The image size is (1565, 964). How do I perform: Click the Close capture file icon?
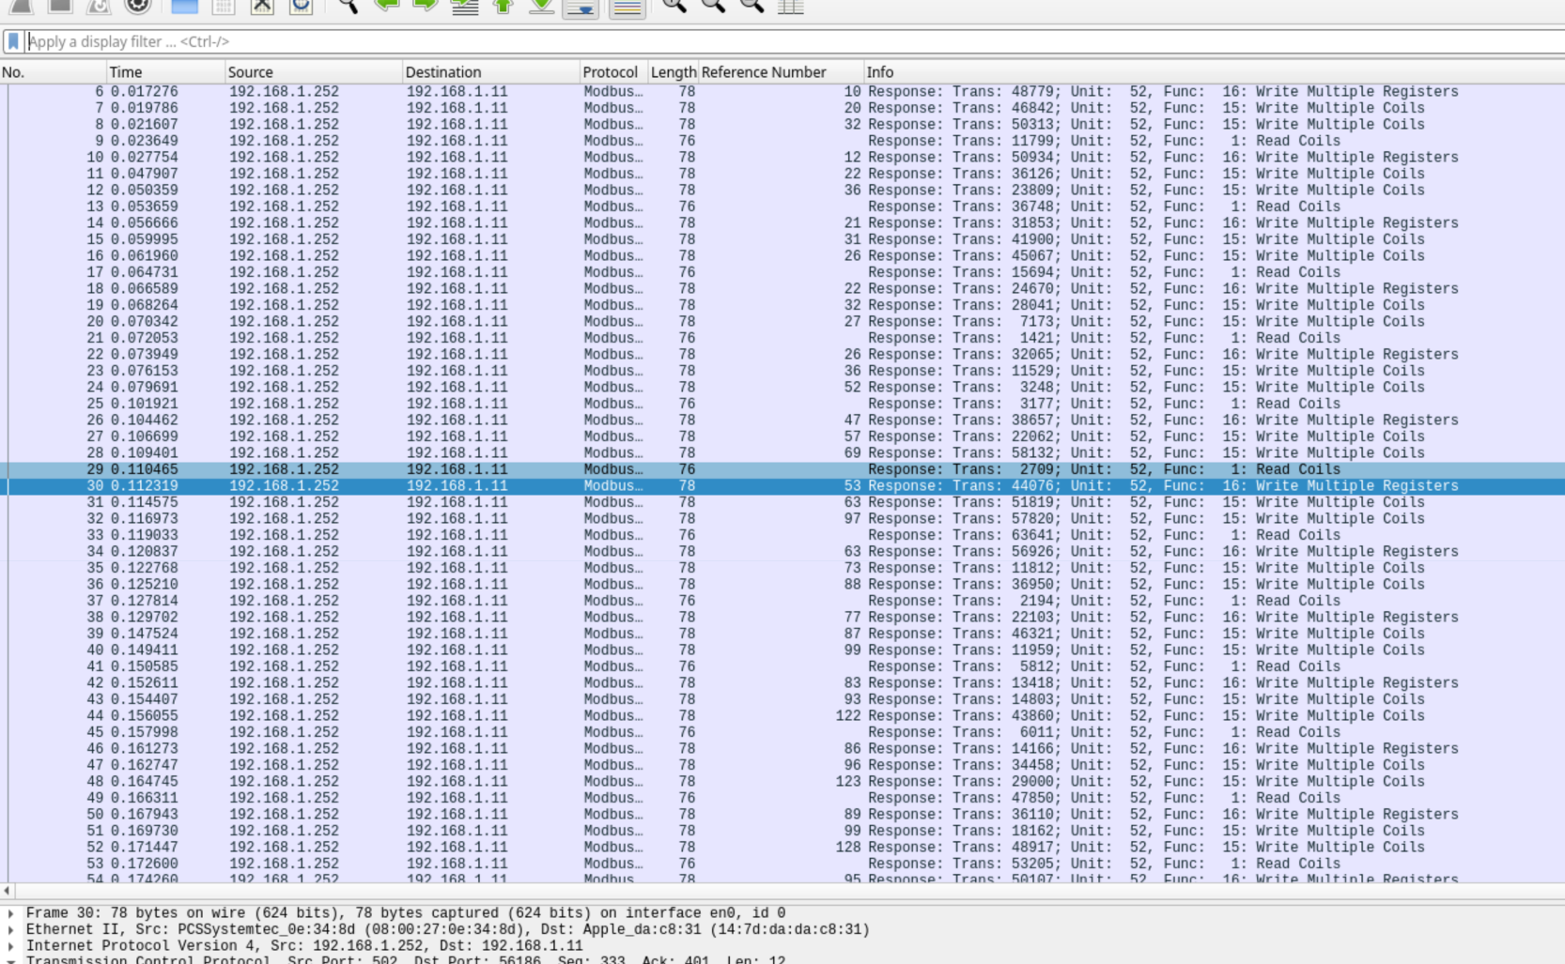pos(262,7)
